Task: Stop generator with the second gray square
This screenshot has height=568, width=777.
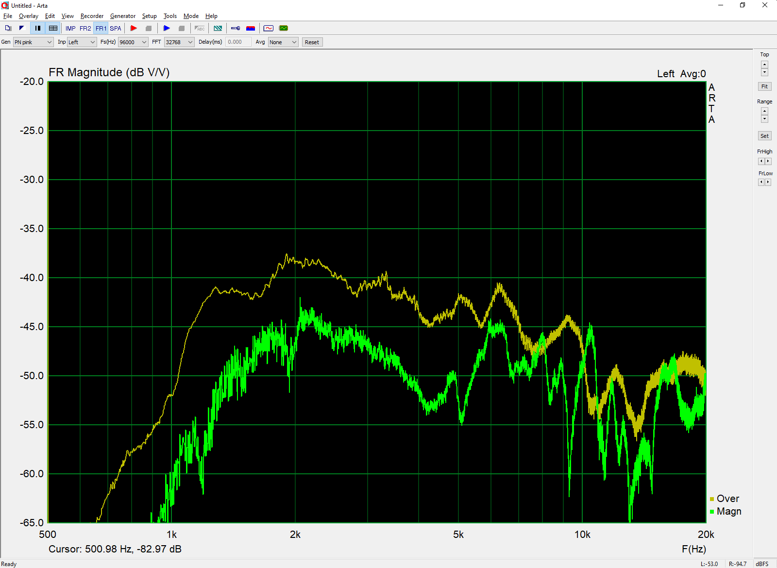Action: [182, 28]
